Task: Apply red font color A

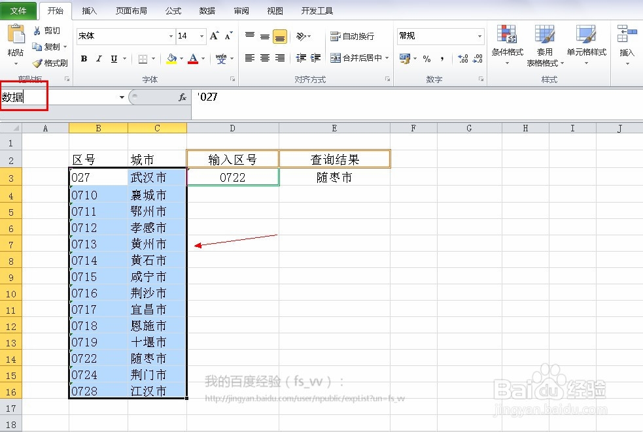Action: [193, 59]
